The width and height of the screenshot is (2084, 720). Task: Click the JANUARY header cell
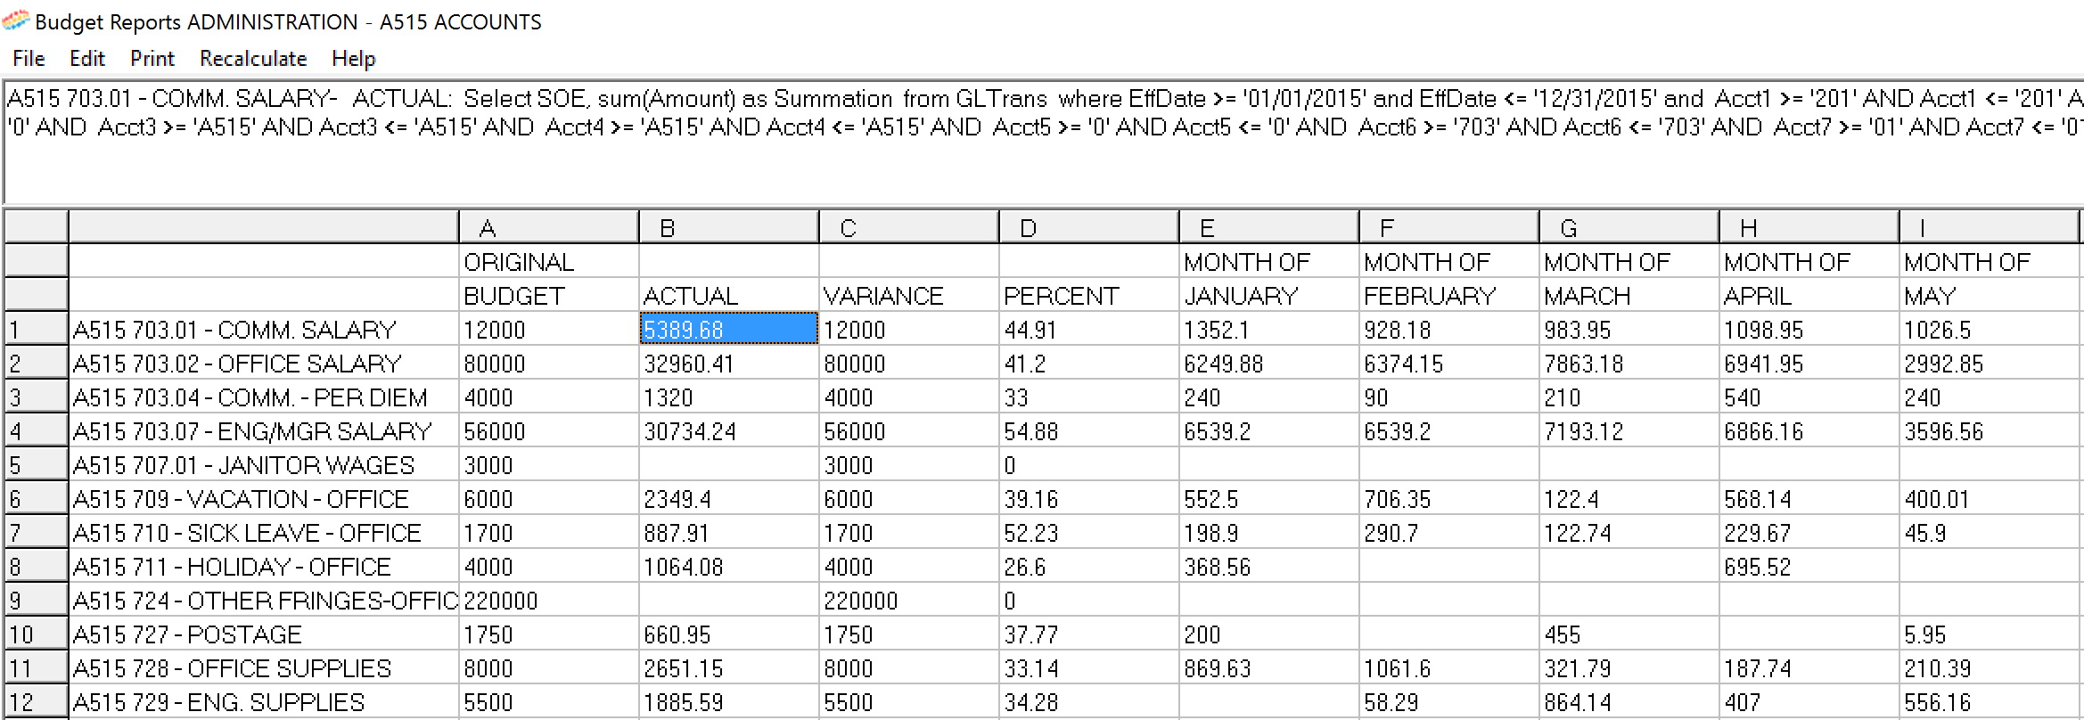click(1268, 295)
